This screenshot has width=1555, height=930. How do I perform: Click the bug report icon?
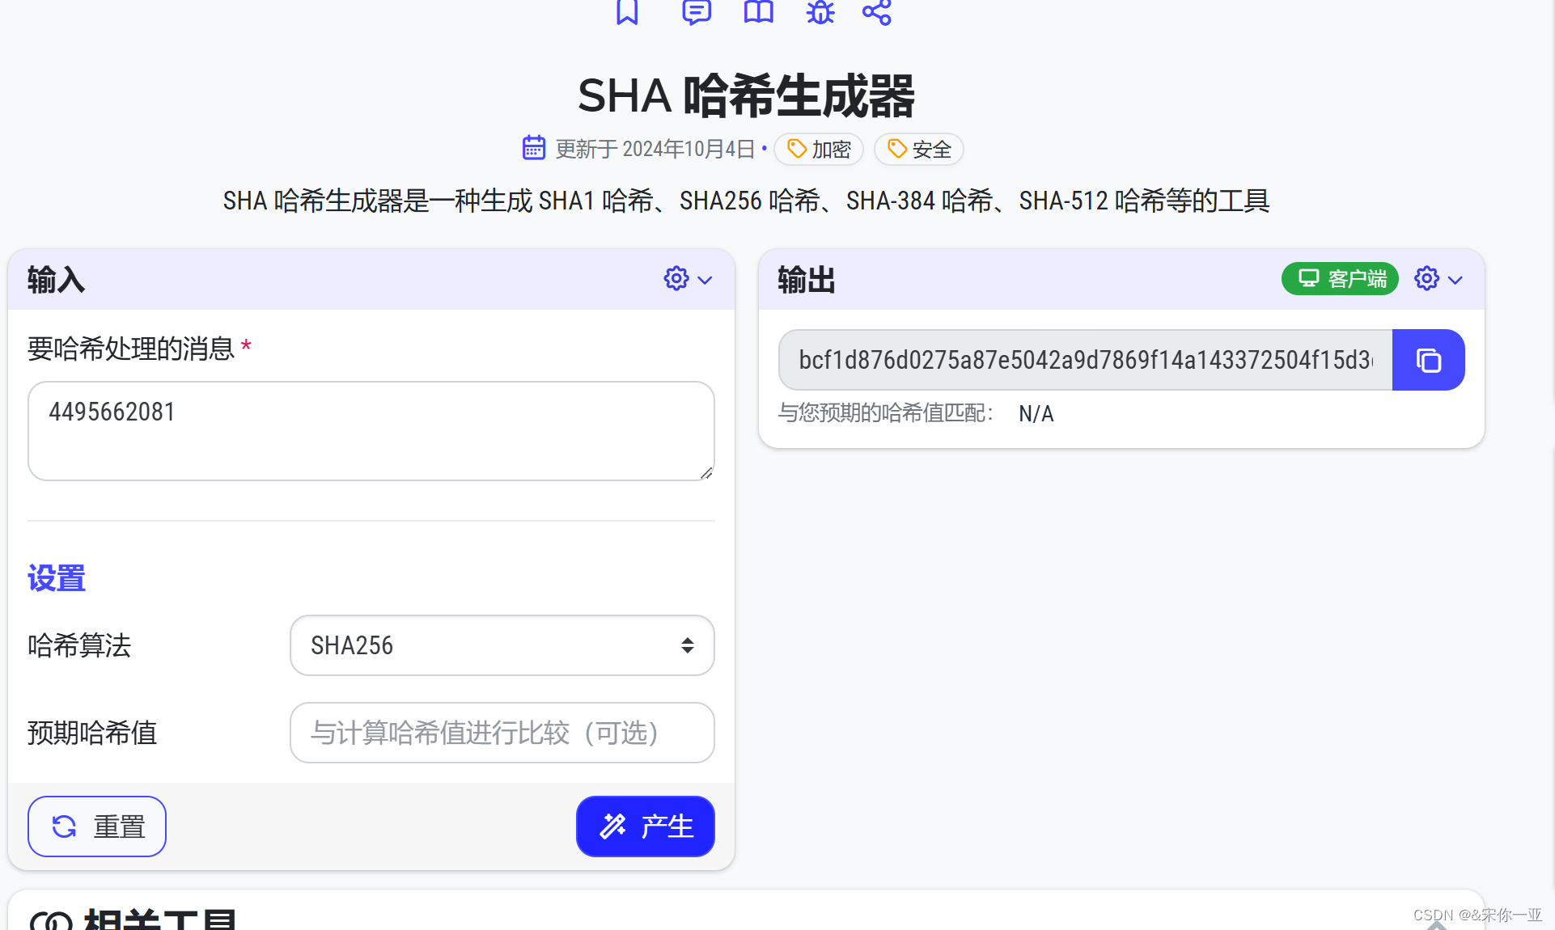tap(820, 11)
